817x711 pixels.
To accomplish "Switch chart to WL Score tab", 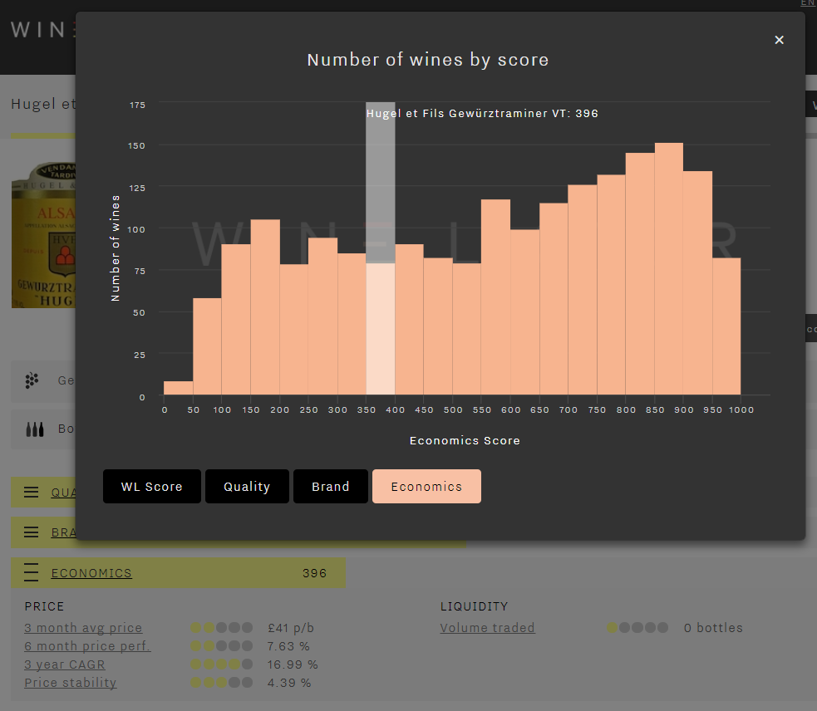I will tap(151, 487).
